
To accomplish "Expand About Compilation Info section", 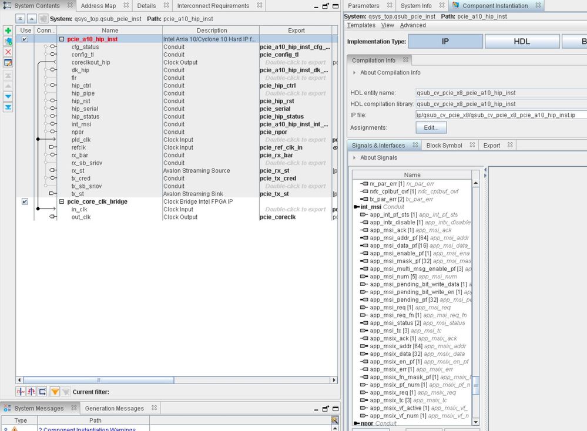I will [354, 73].
